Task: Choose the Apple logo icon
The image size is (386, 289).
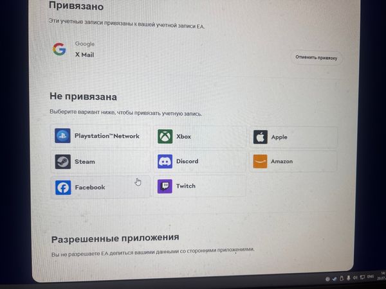Action: point(261,137)
